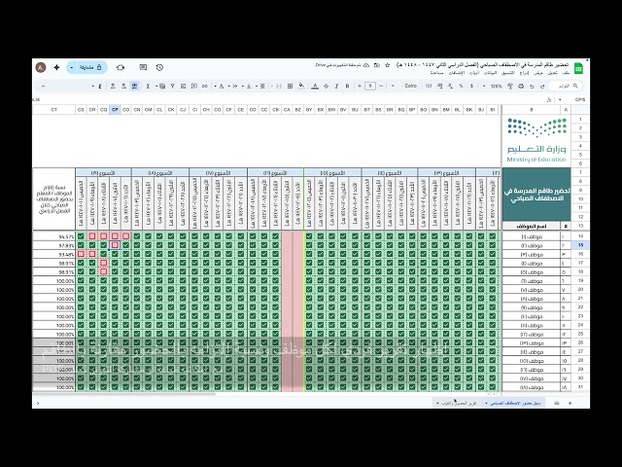Click the Name box showing CP15
The width and height of the screenshot is (622, 467).
(x=579, y=99)
